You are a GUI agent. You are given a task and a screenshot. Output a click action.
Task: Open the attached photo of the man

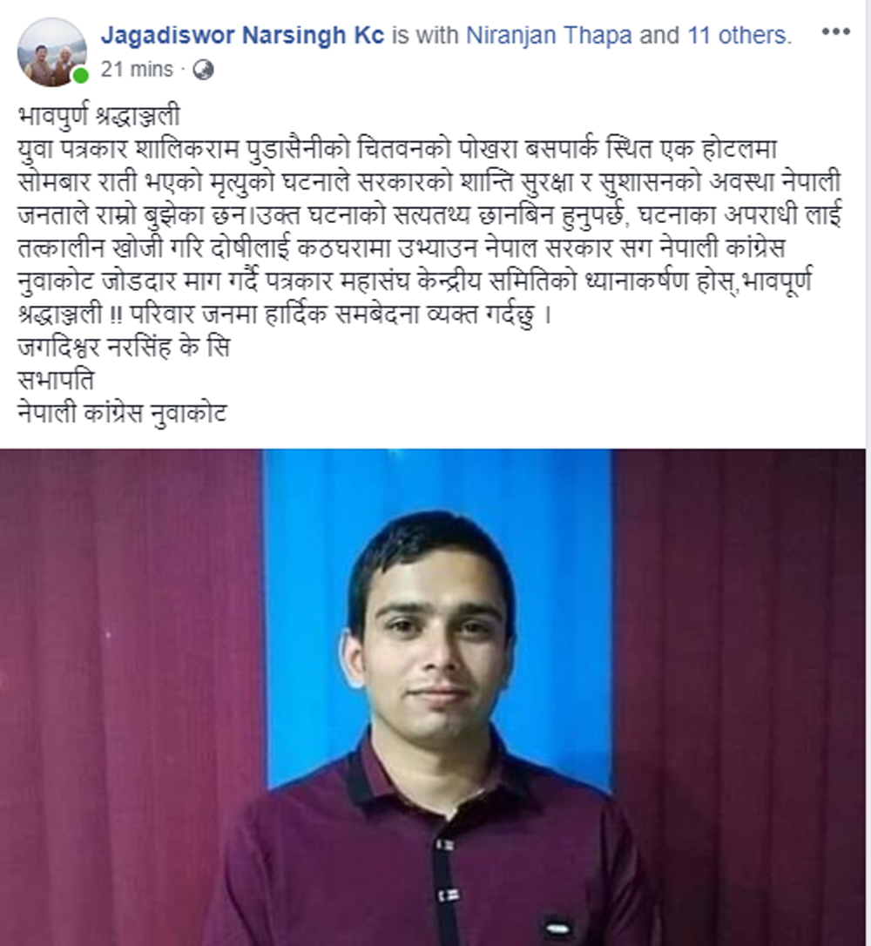coord(433,698)
